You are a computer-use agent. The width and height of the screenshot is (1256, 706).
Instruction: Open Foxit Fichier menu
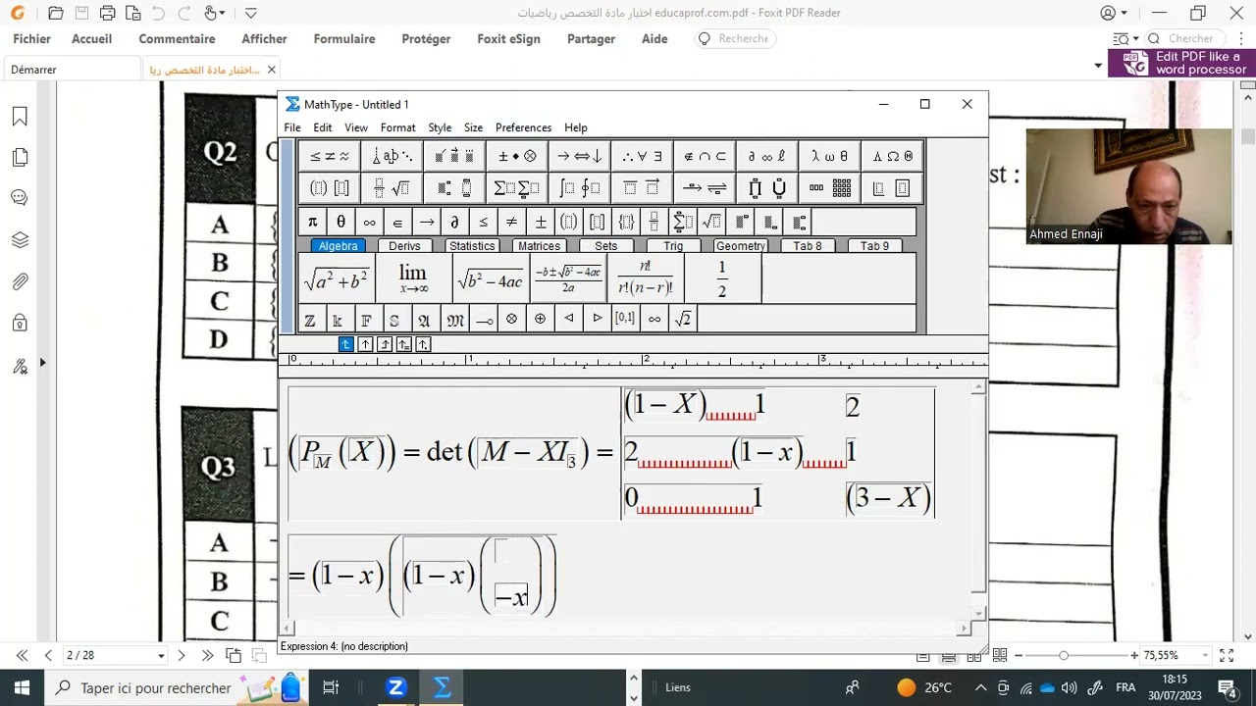pyautogui.click(x=31, y=39)
